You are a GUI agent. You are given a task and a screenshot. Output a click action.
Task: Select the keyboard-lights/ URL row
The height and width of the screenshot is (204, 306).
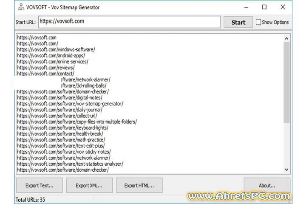pyautogui.click(x=62, y=128)
